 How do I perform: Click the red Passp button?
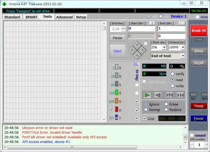[x=199, y=106]
